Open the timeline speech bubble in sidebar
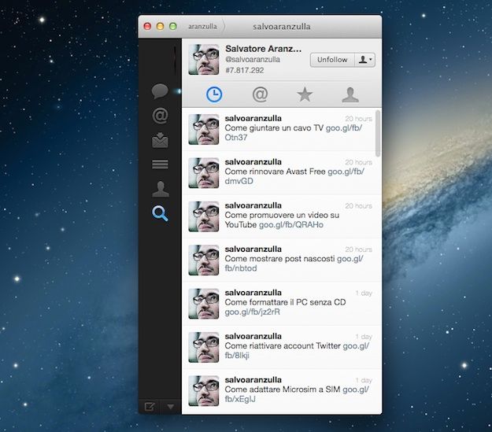This screenshot has height=432, width=492. 160,91
